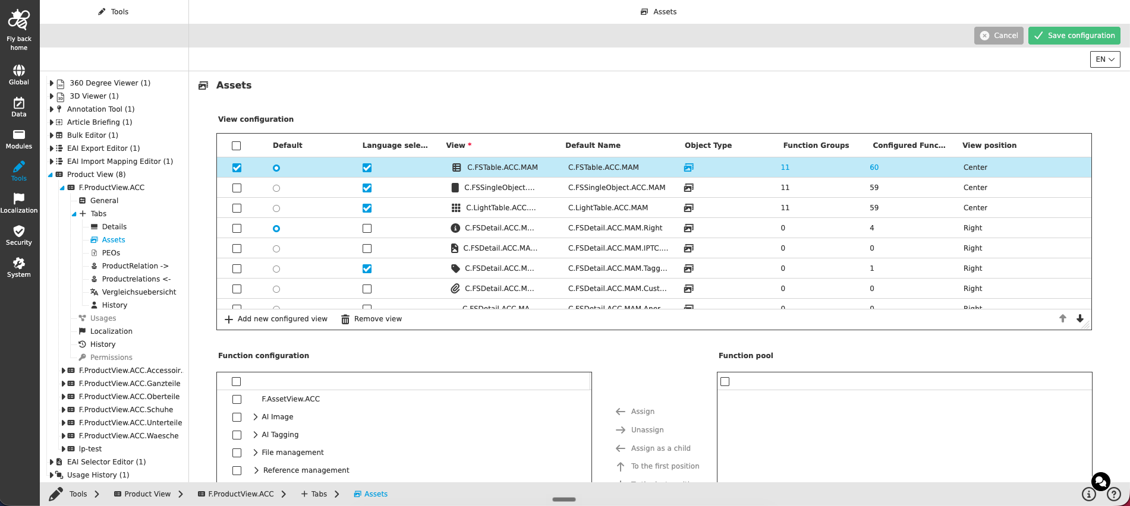The width and height of the screenshot is (1130, 506).
Task: Click the help question mark icon
Action: pyautogui.click(x=1114, y=494)
